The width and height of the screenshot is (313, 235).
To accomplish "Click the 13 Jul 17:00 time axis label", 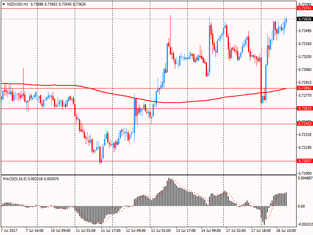I will coord(186,230).
